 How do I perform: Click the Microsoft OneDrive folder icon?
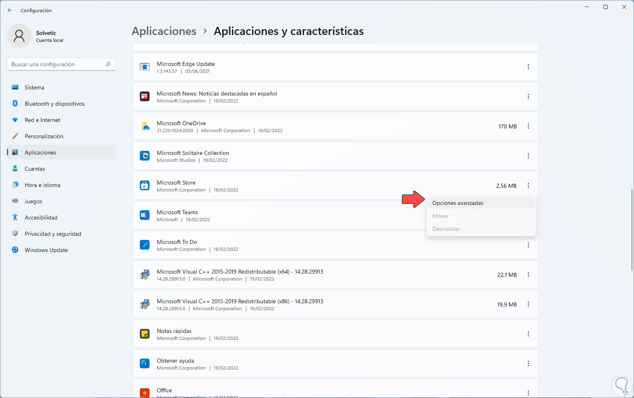point(145,126)
